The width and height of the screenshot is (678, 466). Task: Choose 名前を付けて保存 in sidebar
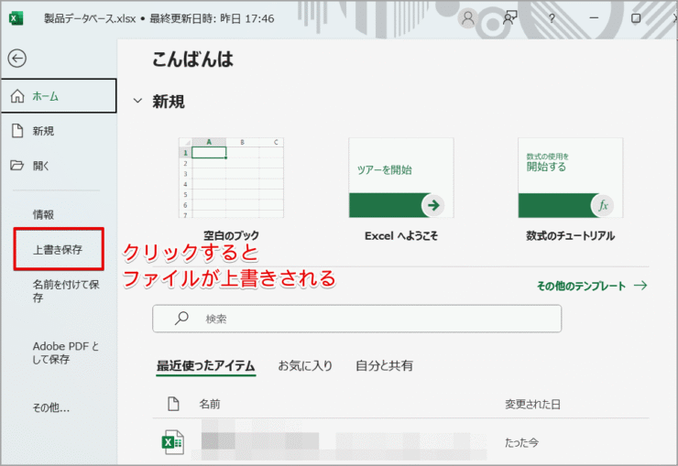click(x=66, y=290)
